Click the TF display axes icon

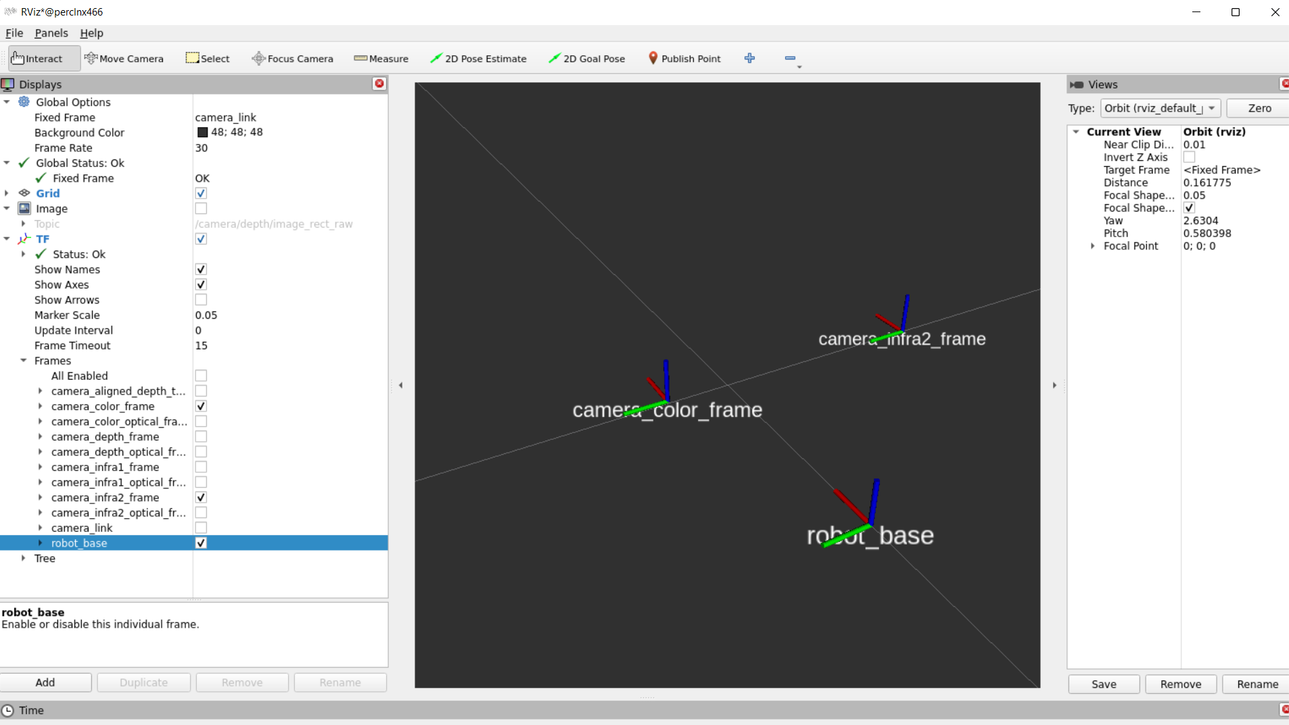24,239
